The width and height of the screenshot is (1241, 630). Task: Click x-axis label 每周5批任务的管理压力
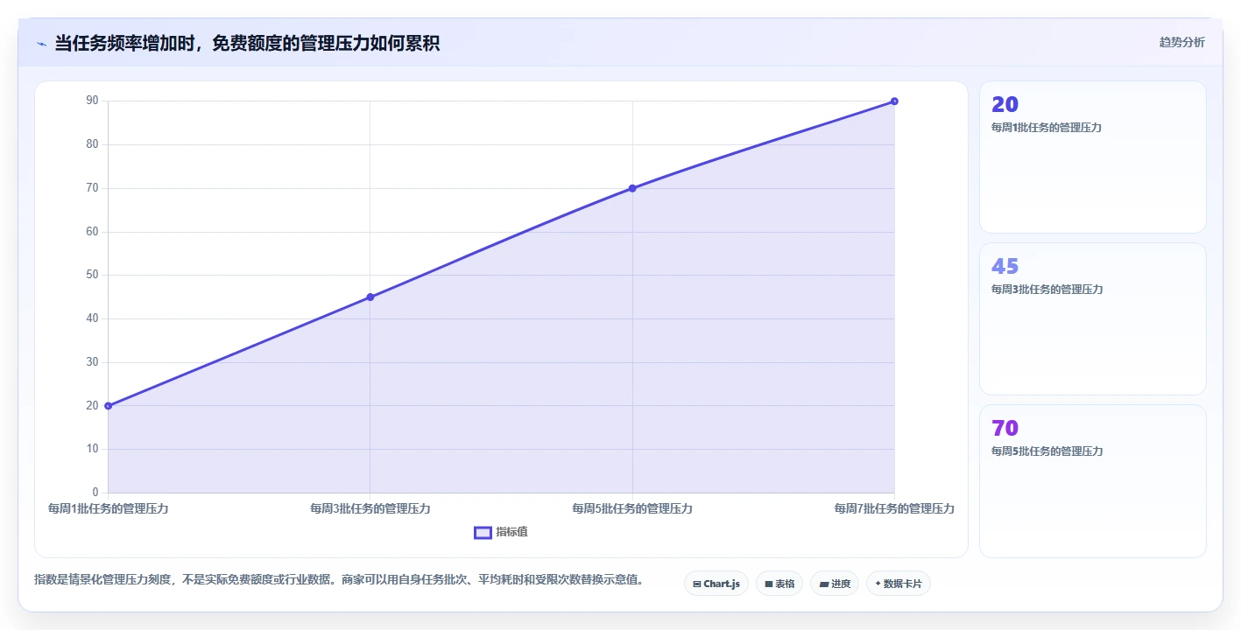pos(632,508)
